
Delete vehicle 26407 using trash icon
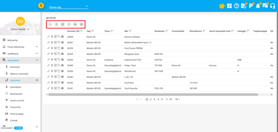click(x=52, y=42)
